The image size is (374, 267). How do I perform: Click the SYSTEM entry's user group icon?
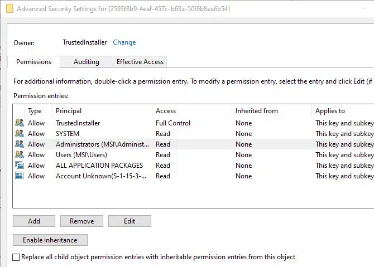click(20, 133)
